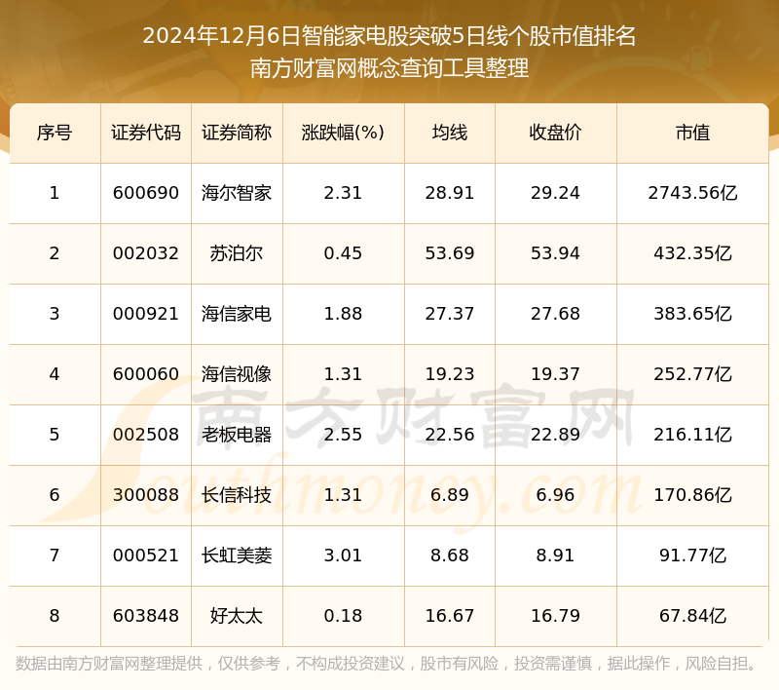The width and height of the screenshot is (779, 690).
Task: Click the closing price 29.24
Action: (555, 193)
